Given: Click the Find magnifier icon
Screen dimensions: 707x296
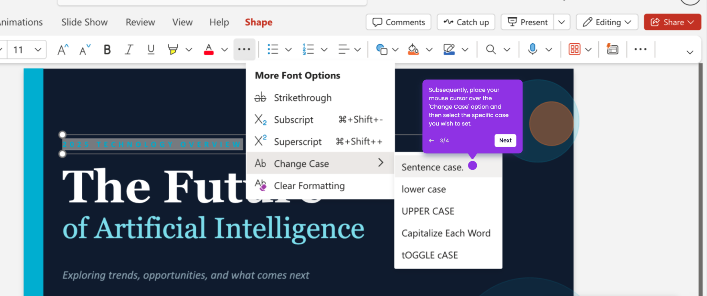Looking at the screenshot, I should pyautogui.click(x=491, y=50).
